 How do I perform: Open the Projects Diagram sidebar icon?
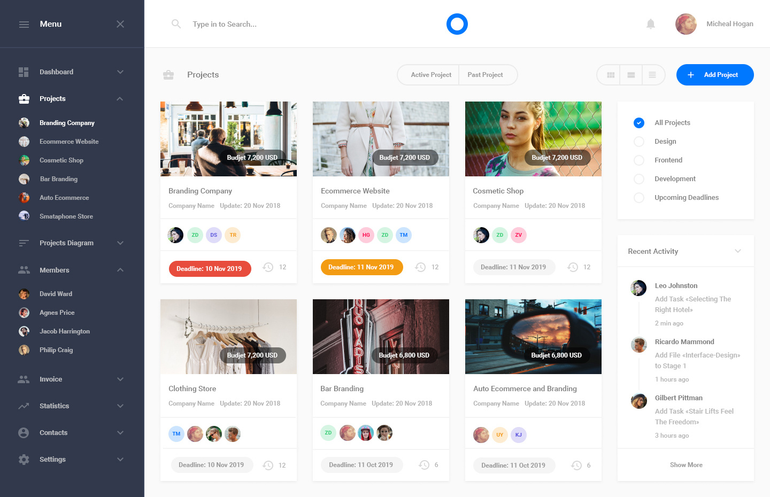coord(24,243)
